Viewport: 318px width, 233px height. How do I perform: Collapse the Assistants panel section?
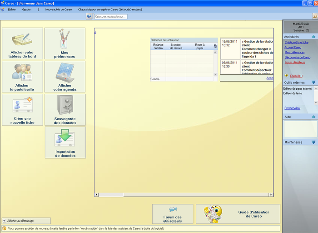coord(313,37)
